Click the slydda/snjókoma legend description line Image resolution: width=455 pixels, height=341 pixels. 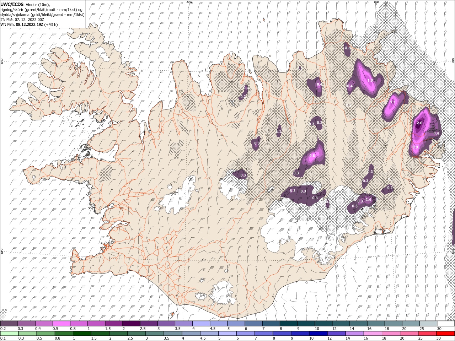(42, 15)
